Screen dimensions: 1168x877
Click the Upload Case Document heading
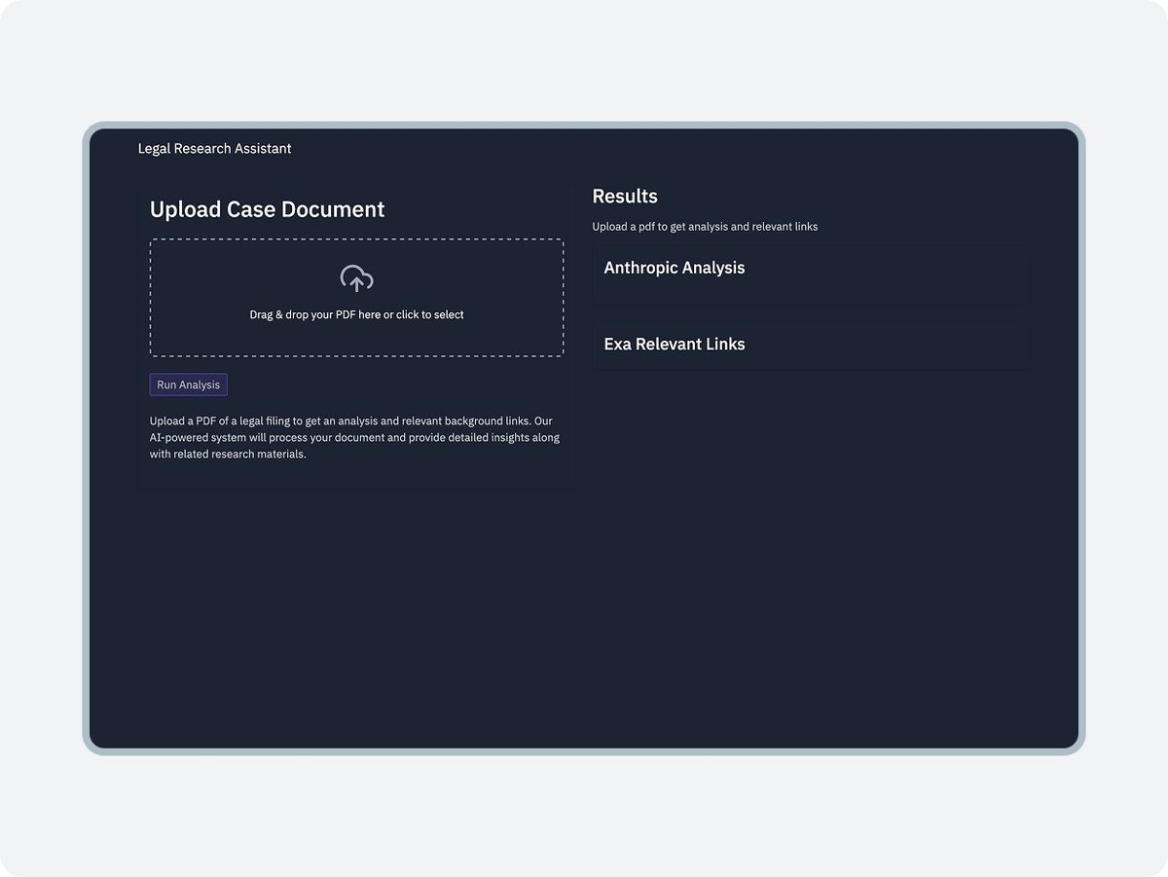tap(267, 208)
